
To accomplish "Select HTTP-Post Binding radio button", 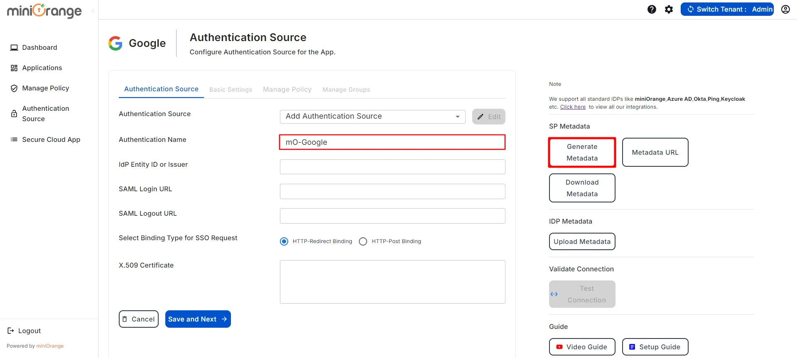I will point(363,241).
